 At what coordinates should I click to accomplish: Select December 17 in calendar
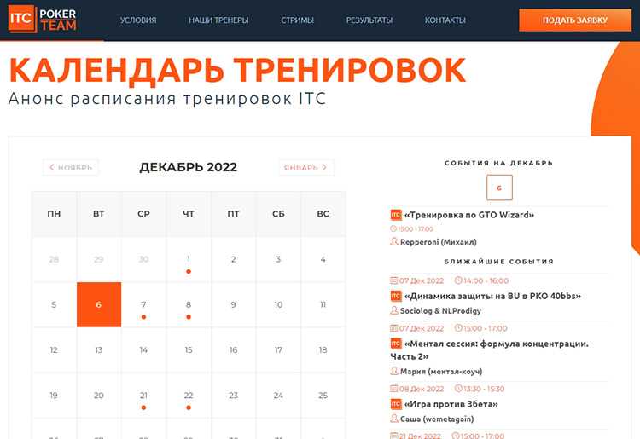(278, 349)
